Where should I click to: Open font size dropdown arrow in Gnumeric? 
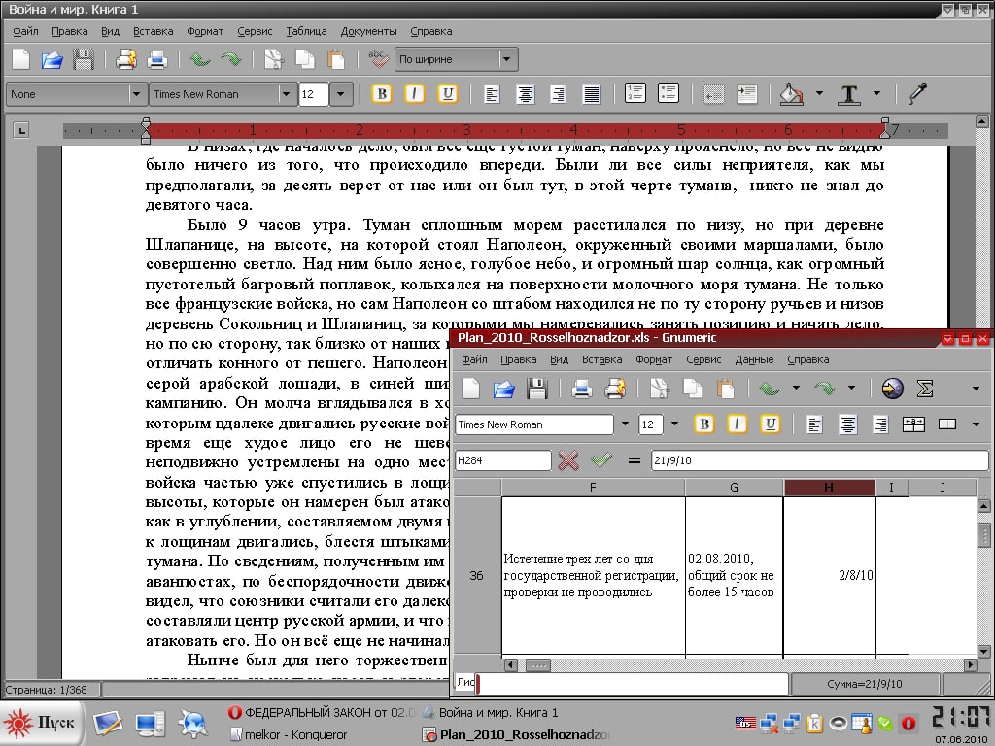coord(674,424)
